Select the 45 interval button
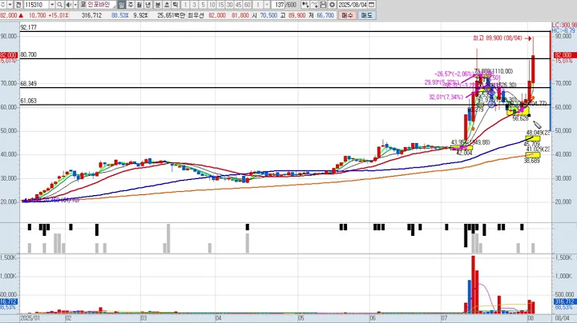577x323 pixels. [x=239, y=5]
